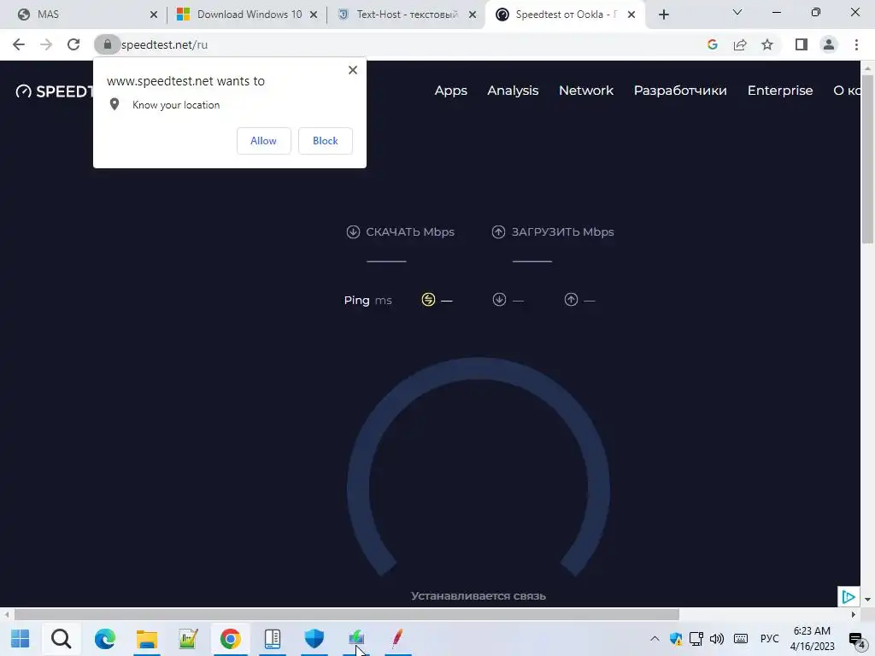
Task: Close the Text-Host tab
Action: [x=473, y=15]
